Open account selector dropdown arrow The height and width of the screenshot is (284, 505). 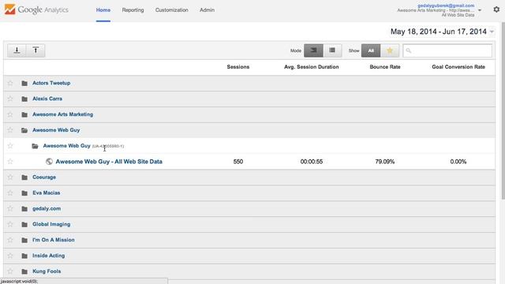click(x=480, y=10)
